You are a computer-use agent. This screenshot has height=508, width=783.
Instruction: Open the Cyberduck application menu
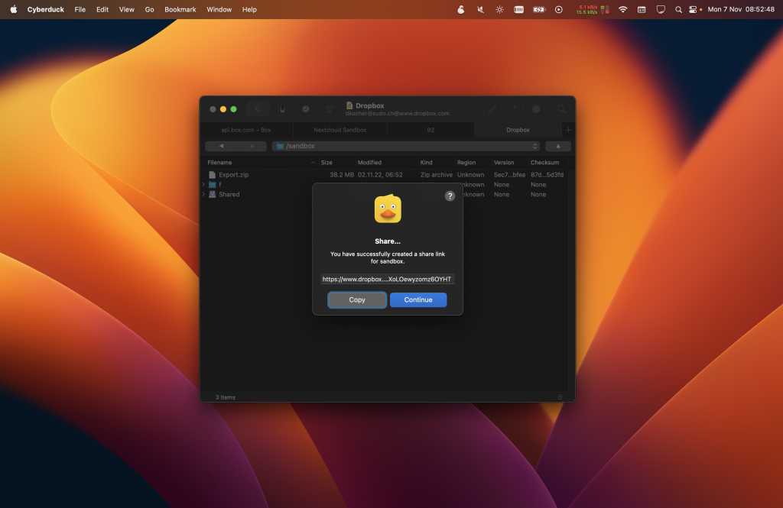(x=45, y=9)
